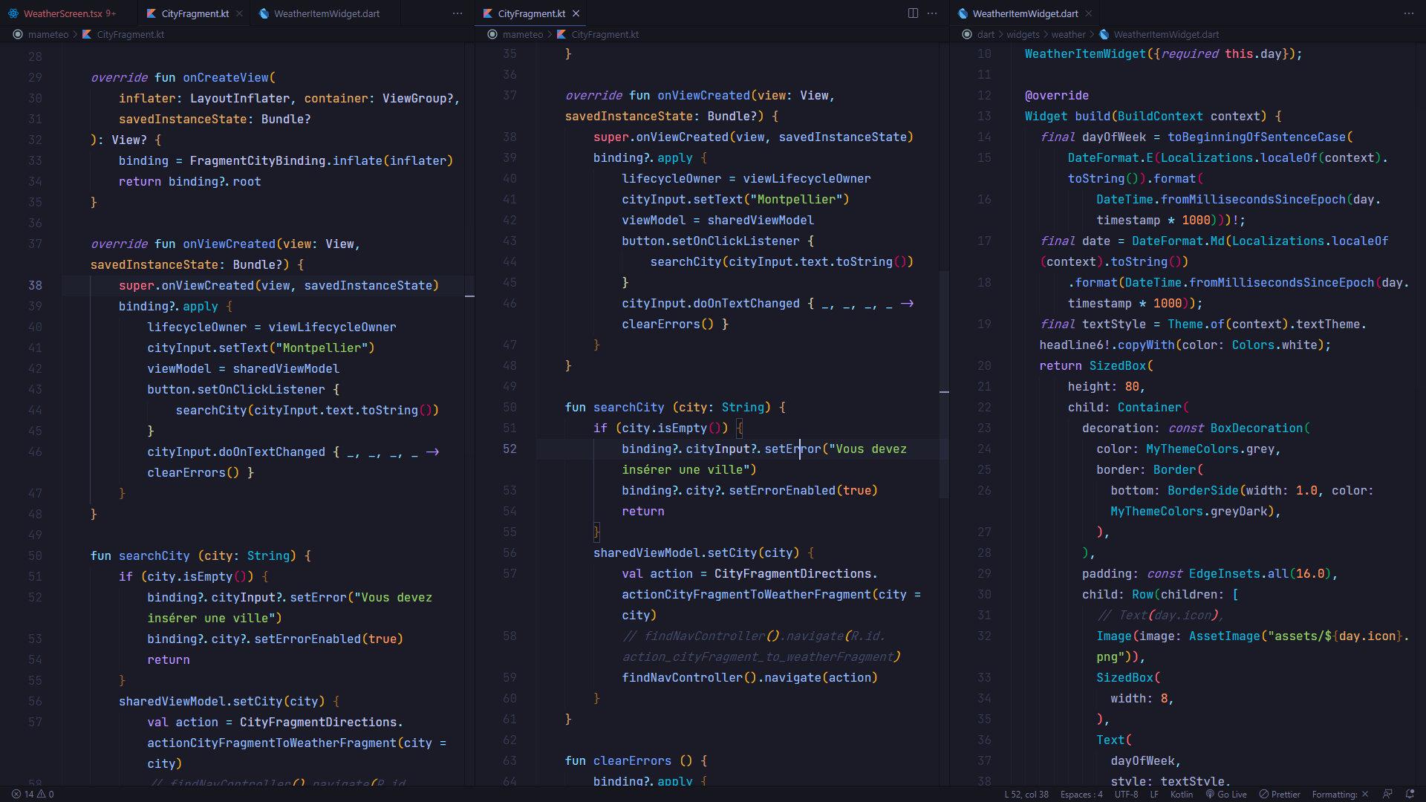Click line number 50 in left editor gutter
The width and height of the screenshot is (1426, 802).
pyautogui.click(x=35, y=555)
